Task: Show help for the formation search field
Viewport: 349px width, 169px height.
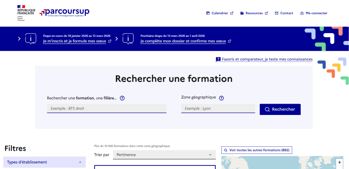Action: coord(122,98)
